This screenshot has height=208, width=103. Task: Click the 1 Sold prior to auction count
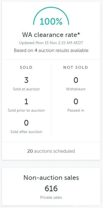pos(26,102)
